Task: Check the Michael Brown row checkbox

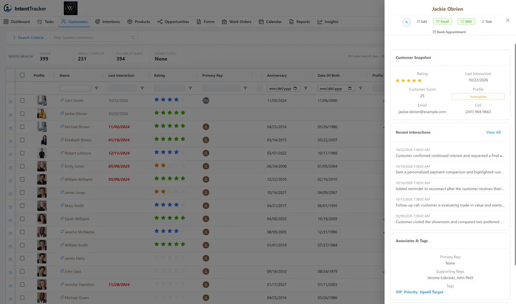Action: pos(22,127)
